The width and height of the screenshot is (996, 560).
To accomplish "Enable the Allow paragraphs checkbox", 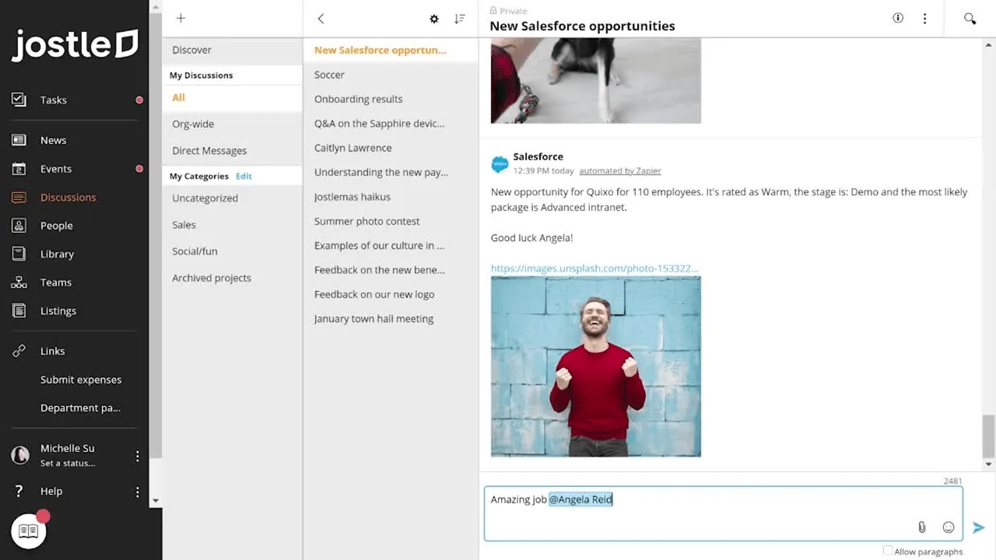I will (888, 551).
